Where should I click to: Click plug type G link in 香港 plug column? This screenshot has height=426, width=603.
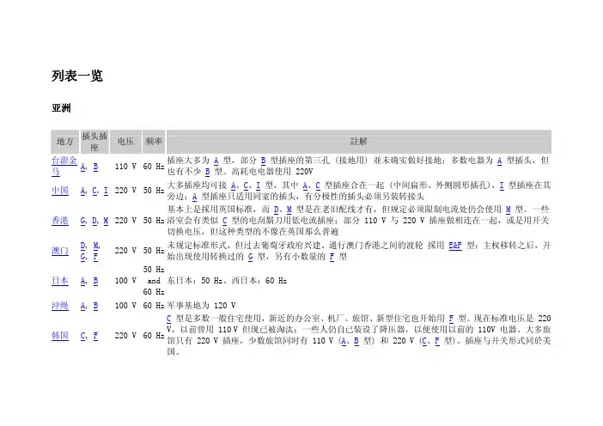click(82, 220)
